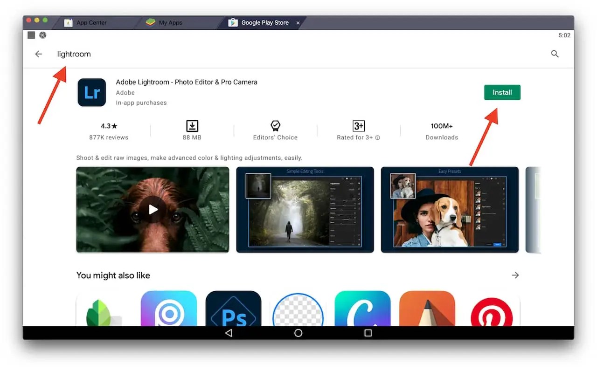View the 4.3 star rating reviews
The width and height of the screenshot is (597, 370).
click(109, 126)
